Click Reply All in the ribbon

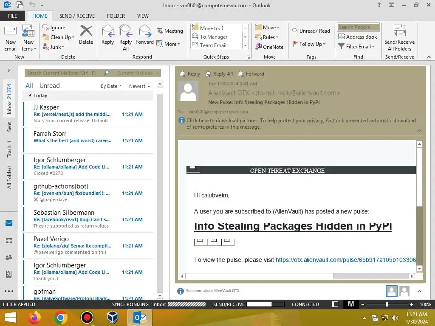point(125,38)
